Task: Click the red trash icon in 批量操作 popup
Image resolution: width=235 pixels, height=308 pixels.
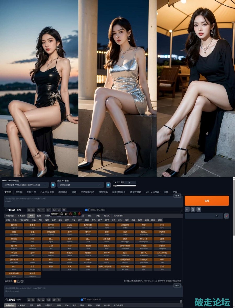Action: click(79, 214)
